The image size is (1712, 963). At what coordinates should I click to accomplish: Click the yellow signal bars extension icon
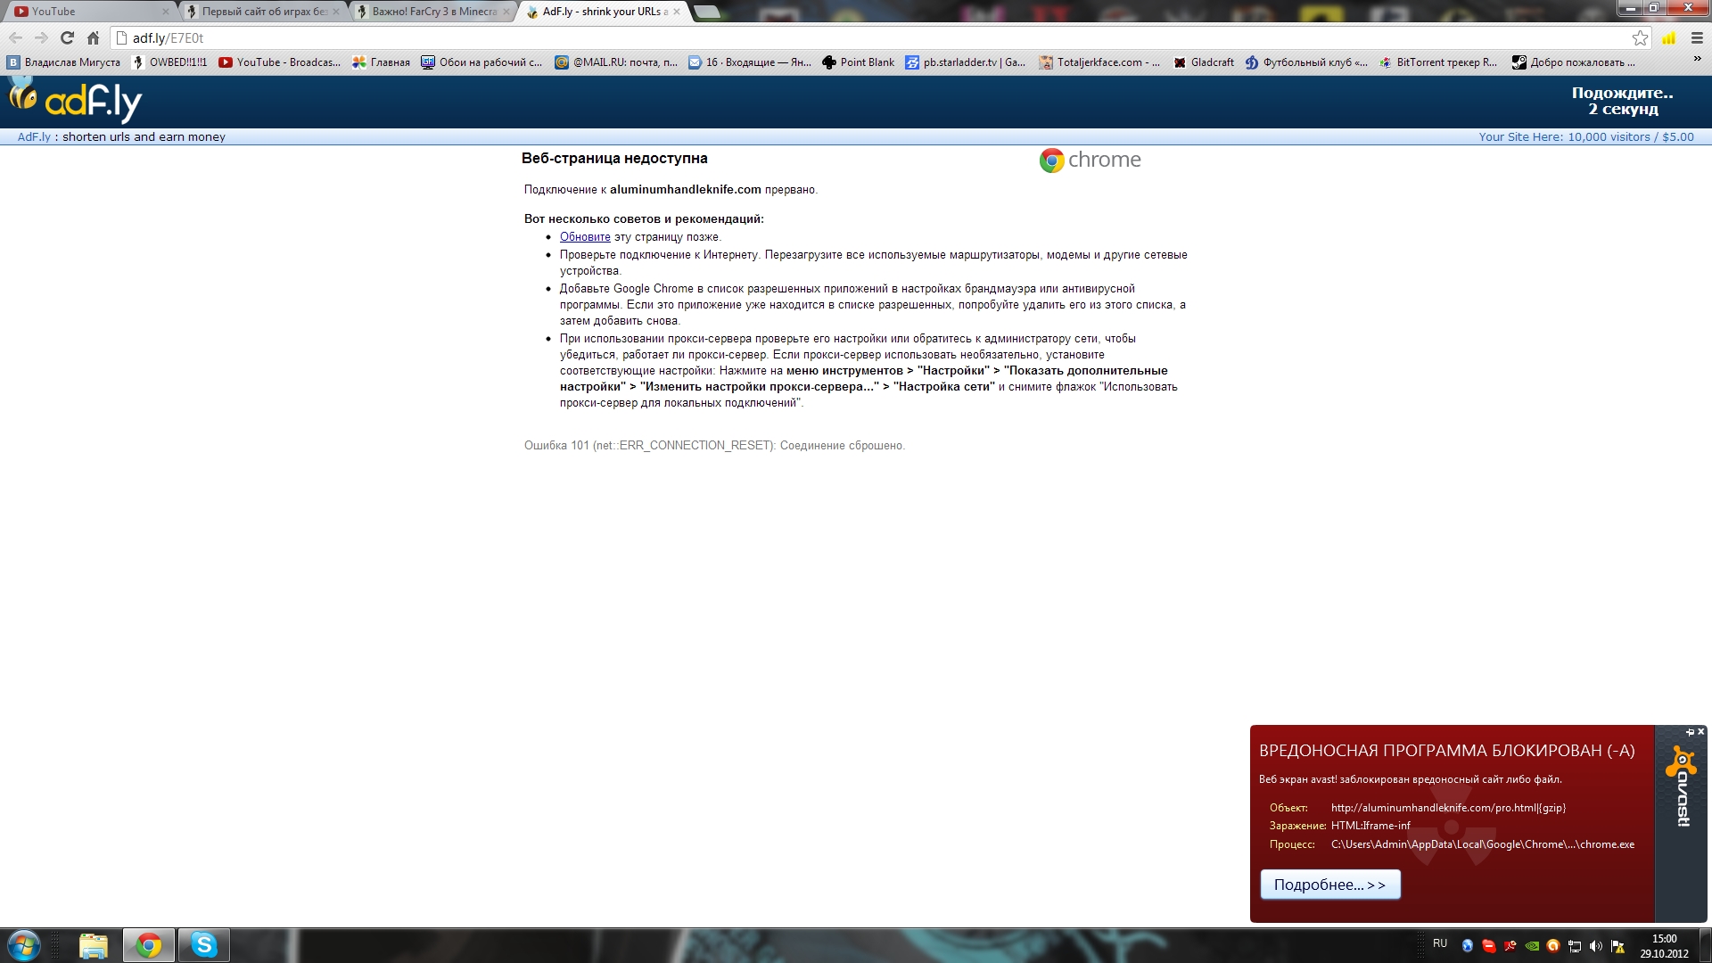pos(1668,38)
